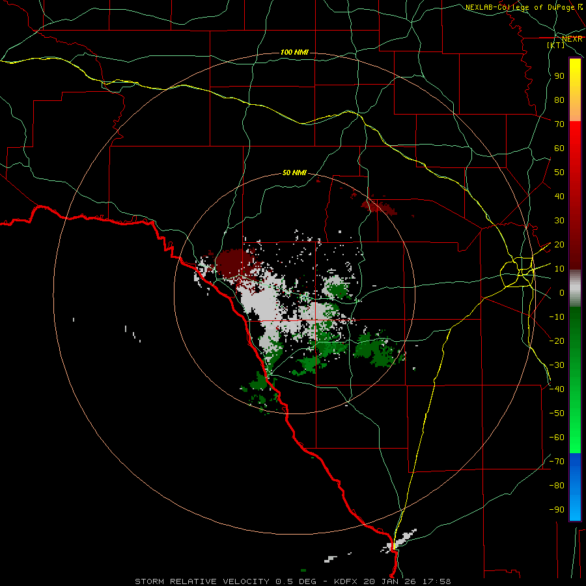
Task: Select the 50 value on the velocity scale
Action: click(559, 173)
